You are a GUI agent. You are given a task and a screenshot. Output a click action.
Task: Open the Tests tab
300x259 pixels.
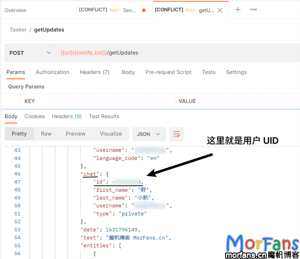[x=209, y=72]
